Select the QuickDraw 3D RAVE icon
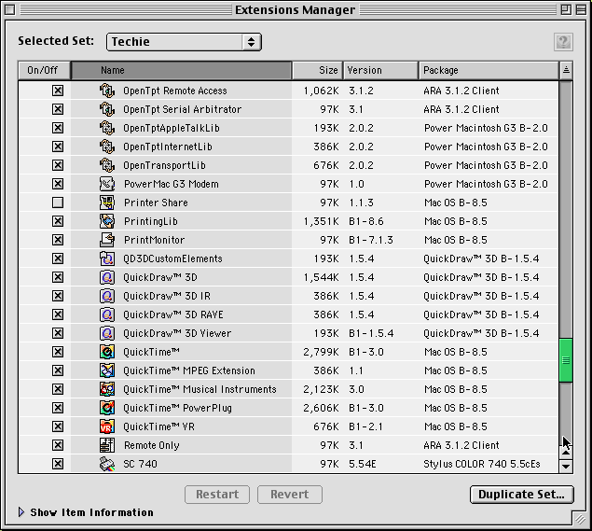 [107, 314]
